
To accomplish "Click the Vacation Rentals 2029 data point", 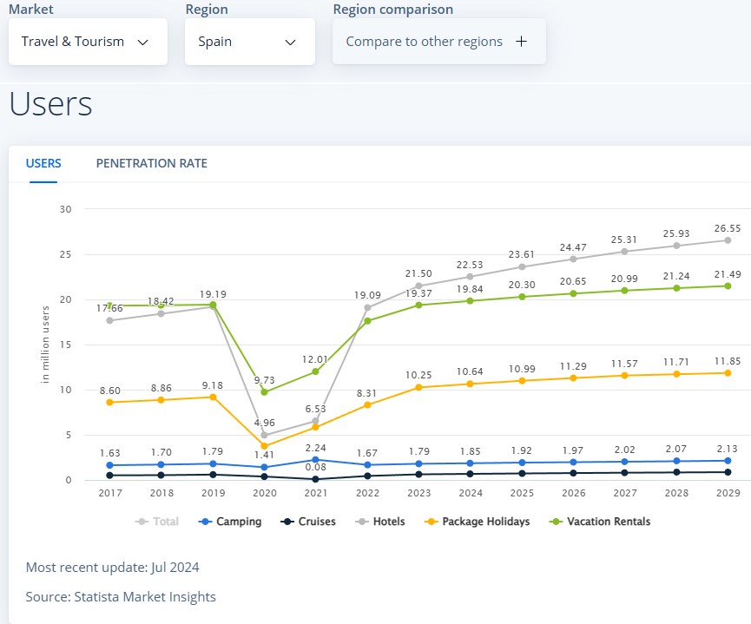I will pos(728,286).
